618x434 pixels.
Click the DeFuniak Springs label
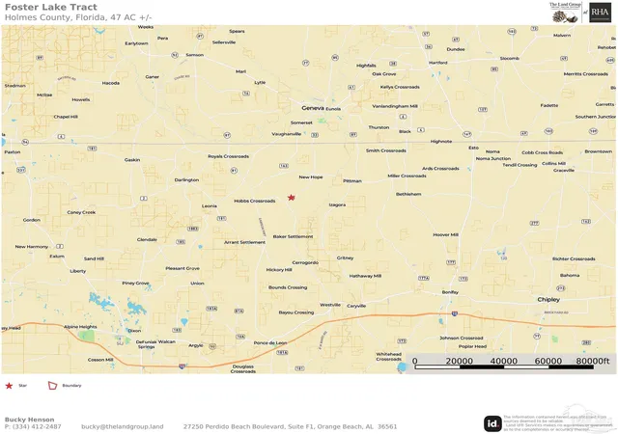pyautogui.click(x=146, y=344)
